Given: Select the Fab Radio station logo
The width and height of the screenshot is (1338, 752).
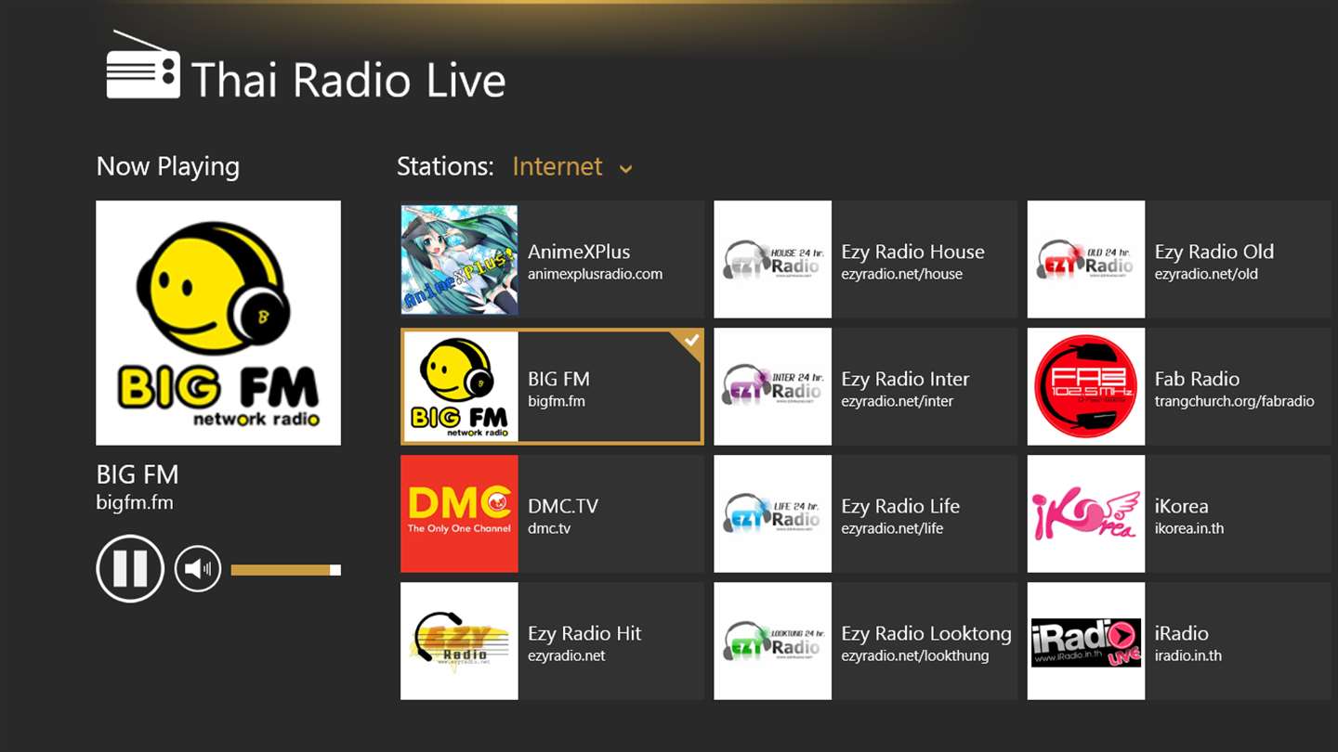Looking at the screenshot, I should pyautogui.click(x=1086, y=387).
